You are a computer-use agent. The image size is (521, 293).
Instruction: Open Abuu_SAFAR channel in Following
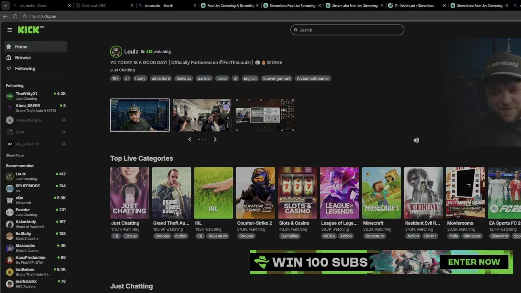pyautogui.click(x=36, y=108)
